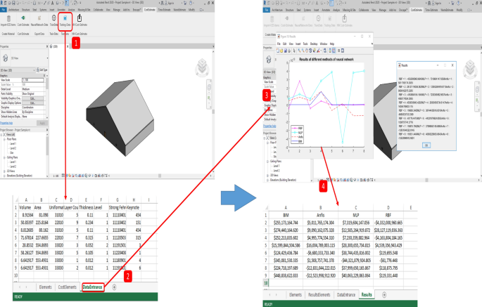The image size is (482, 307).
Task: Close the {3D} view tab in left Revit
Action: pos(68,46)
